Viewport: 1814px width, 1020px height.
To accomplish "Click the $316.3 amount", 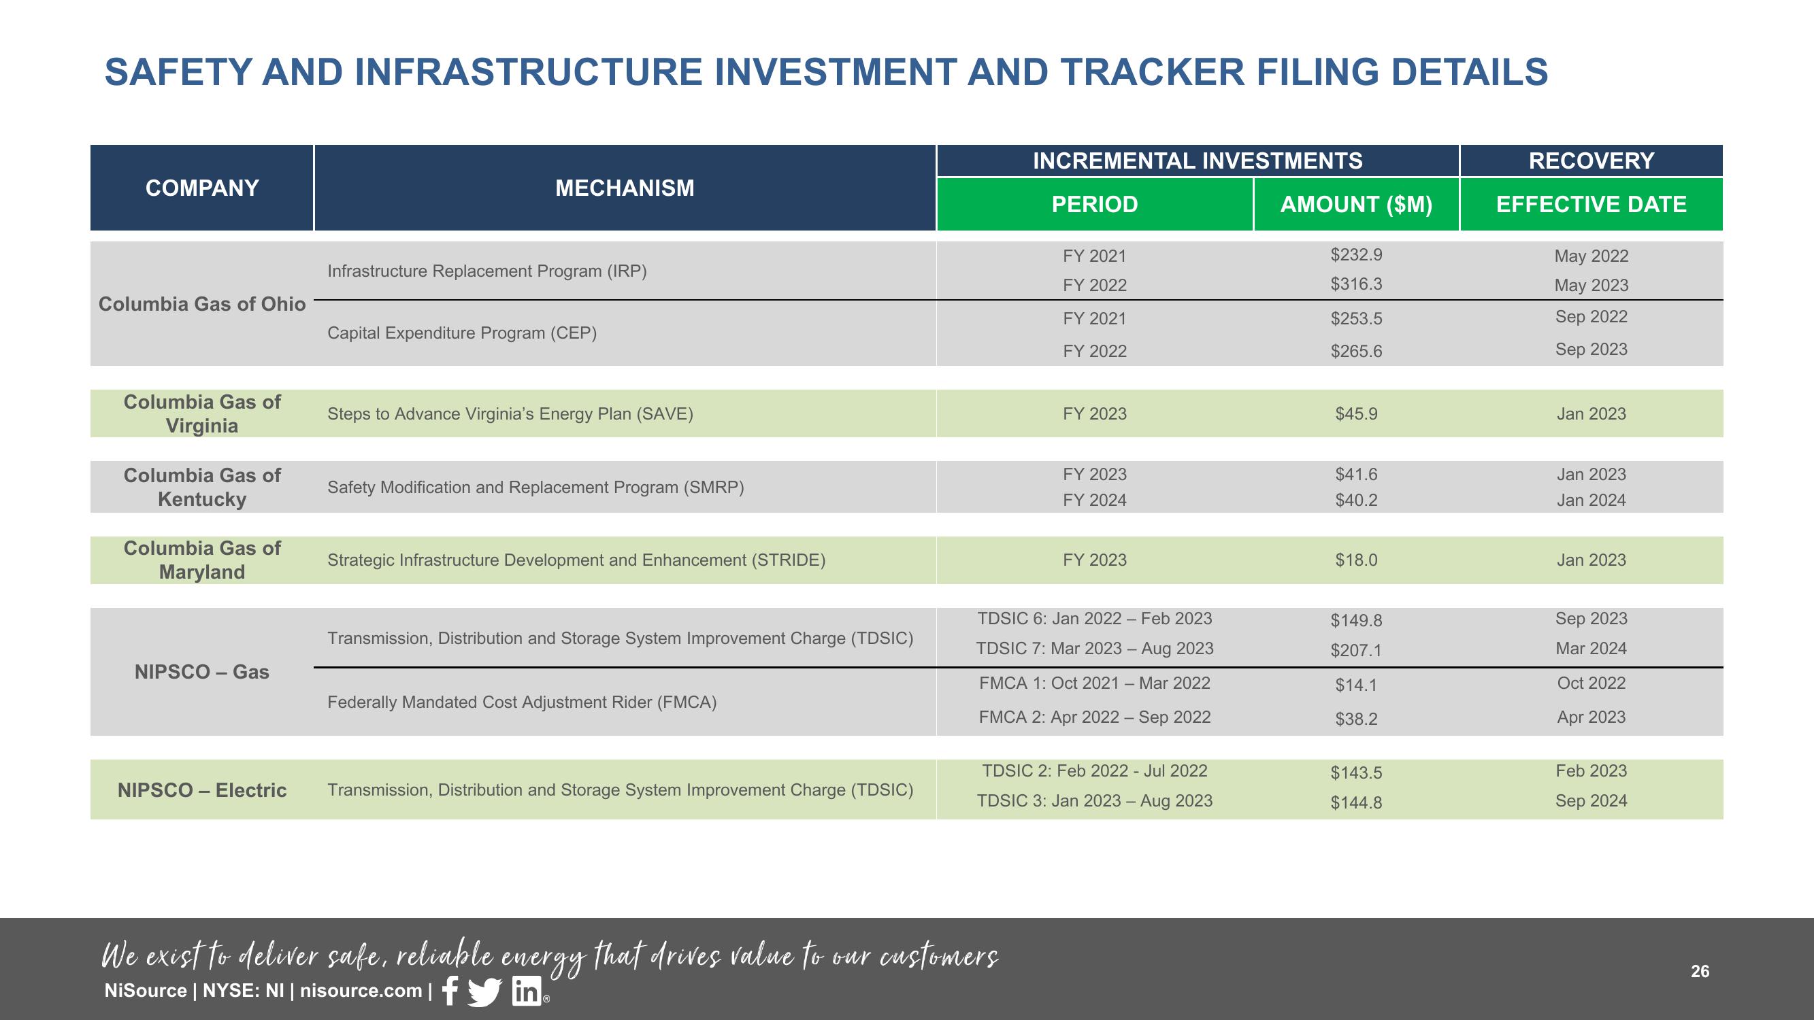I will click(1356, 284).
